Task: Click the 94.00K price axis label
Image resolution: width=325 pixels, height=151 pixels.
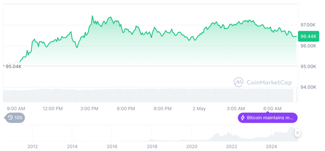Action: [308, 87]
